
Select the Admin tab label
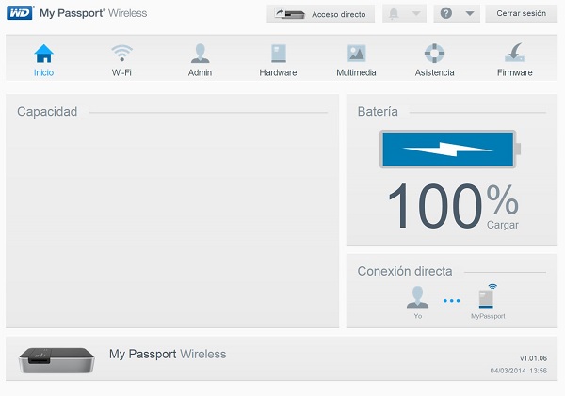200,72
